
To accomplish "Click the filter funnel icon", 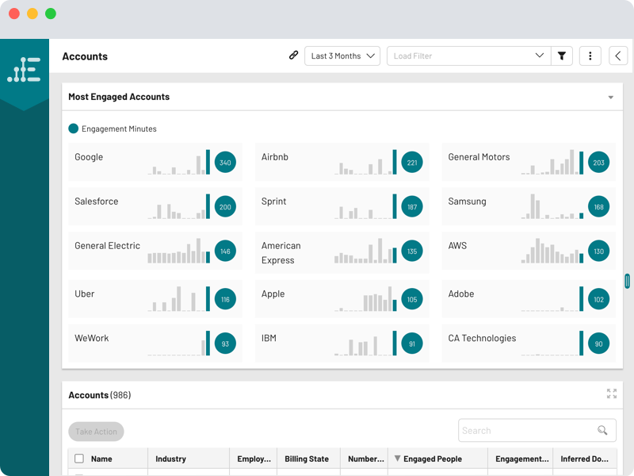I will 562,56.
